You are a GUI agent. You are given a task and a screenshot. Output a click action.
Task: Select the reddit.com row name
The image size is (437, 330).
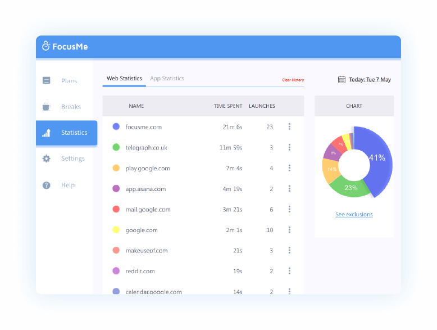(142, 271)
